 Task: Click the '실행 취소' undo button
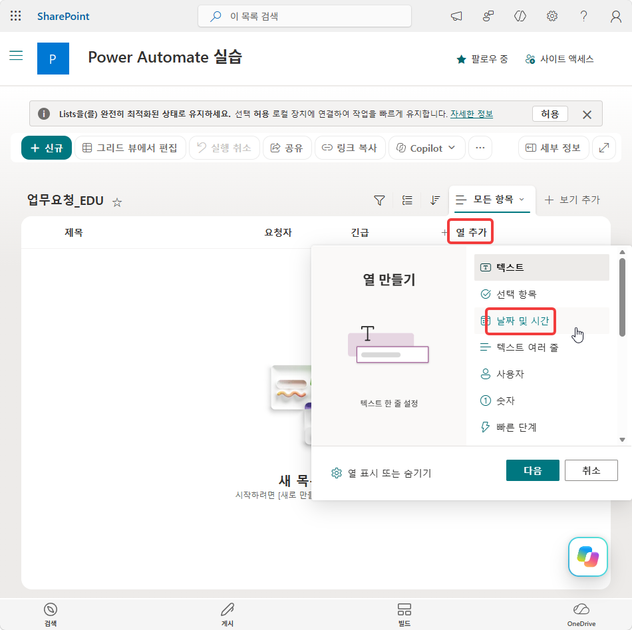click(224, 148)
